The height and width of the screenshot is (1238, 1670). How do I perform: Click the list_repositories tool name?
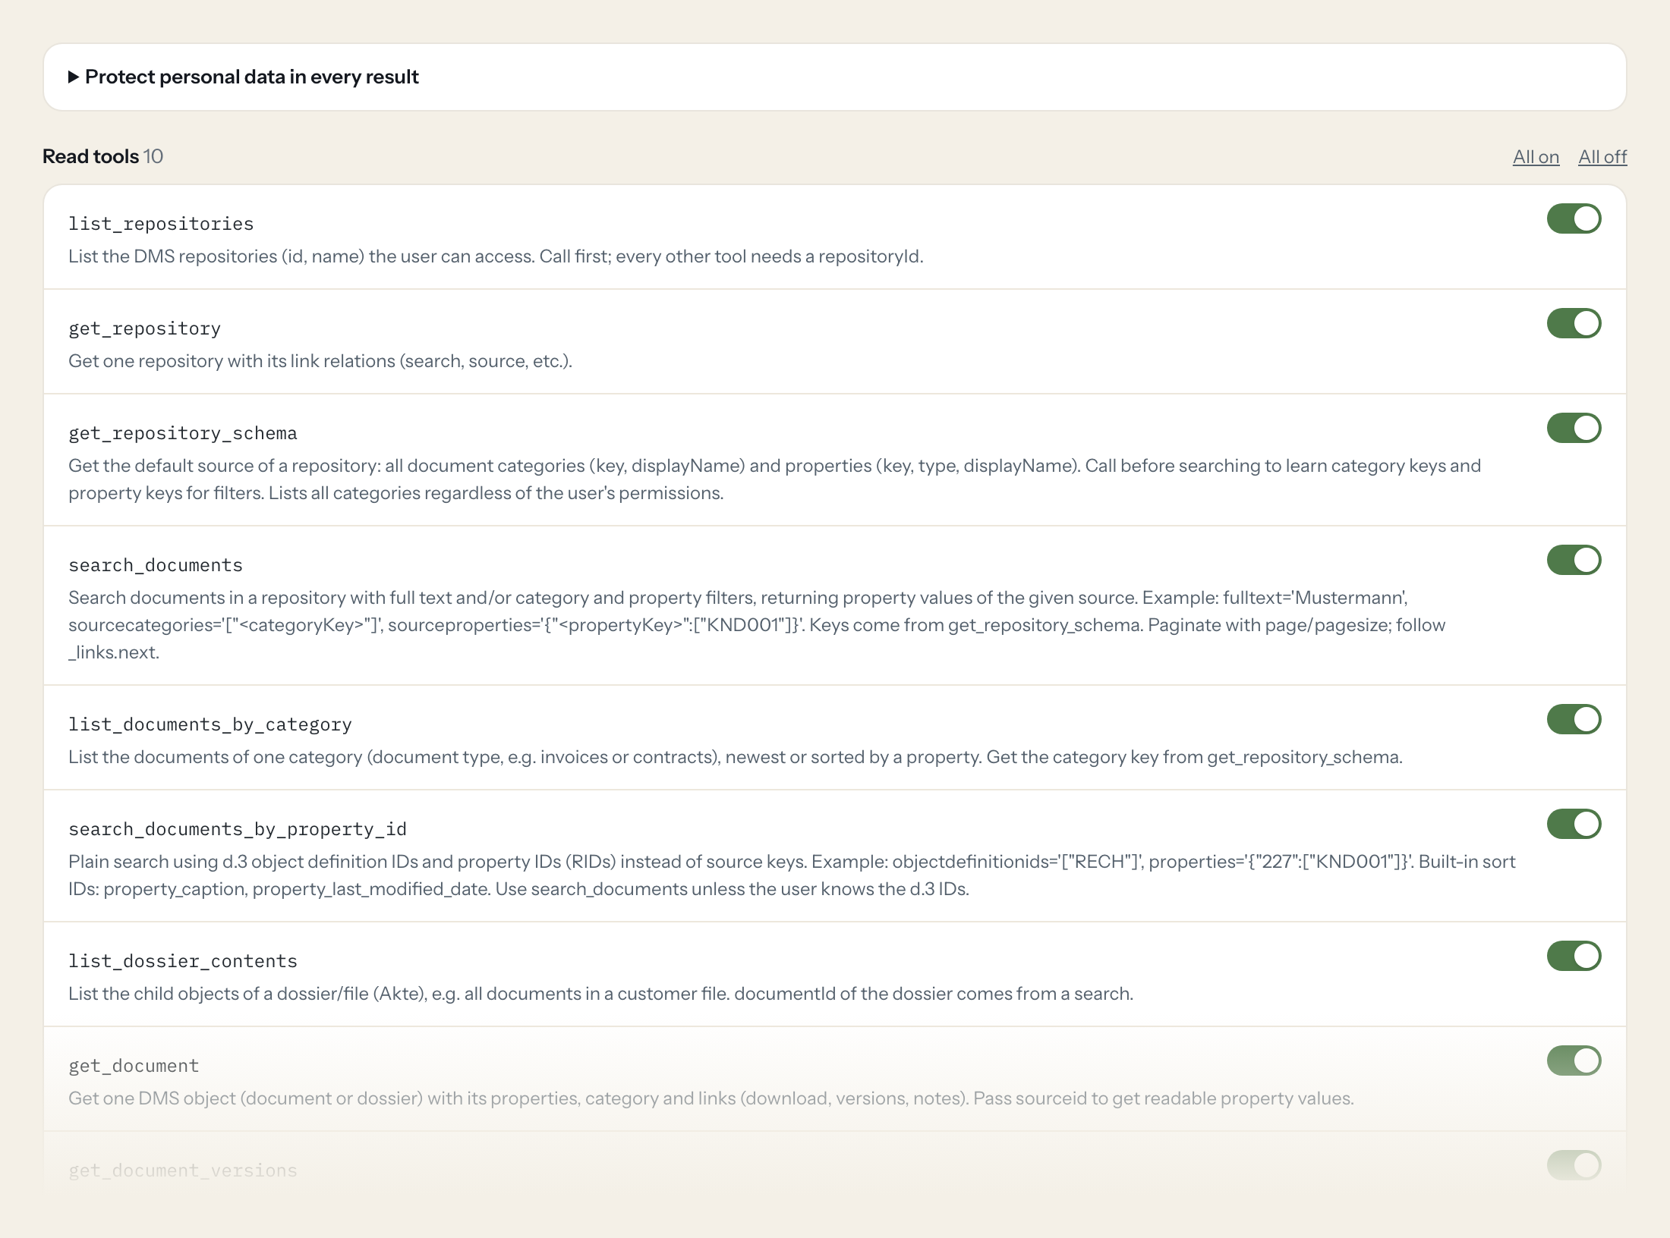click(161, 224)
